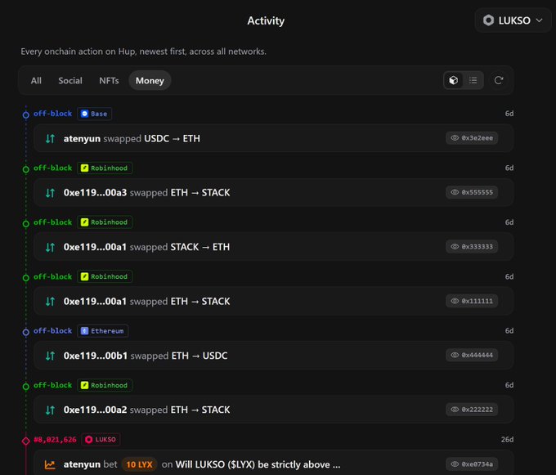Open atenyun profile in bet row
This screenshot has height=475, width=556.
pyautogui.click(x=82, y=464)
